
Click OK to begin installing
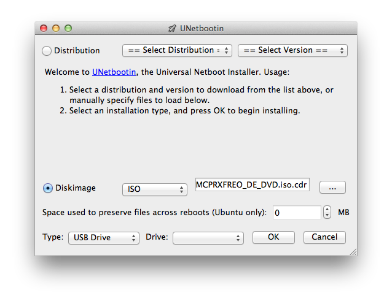[273, 237]
